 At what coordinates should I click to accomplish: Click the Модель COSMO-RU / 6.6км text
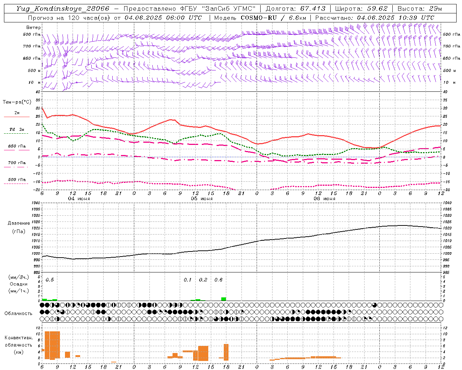pyautogui.click(x=260, y=18)
